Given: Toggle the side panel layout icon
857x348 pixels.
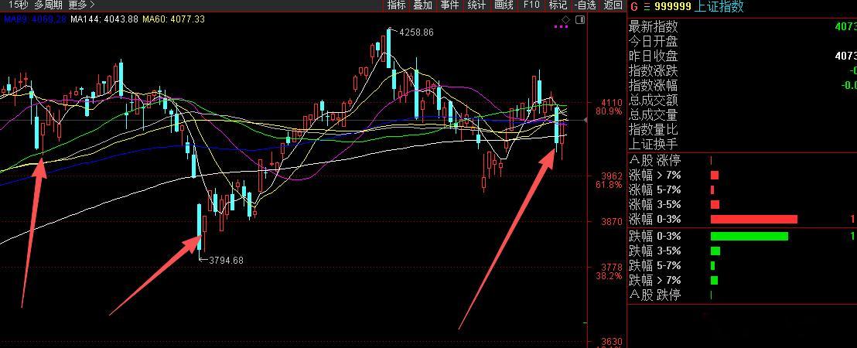Looking at the screenshot, I should point(579,19).
